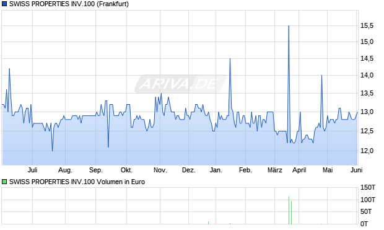
Task: Click the chart title SWISS PROPERTIES INV.100 (Frankfurt)
Action: [69, 4]
